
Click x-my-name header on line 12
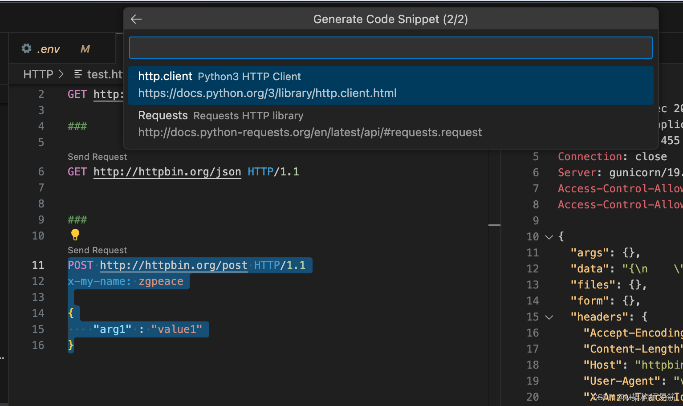tap(99, 281)
